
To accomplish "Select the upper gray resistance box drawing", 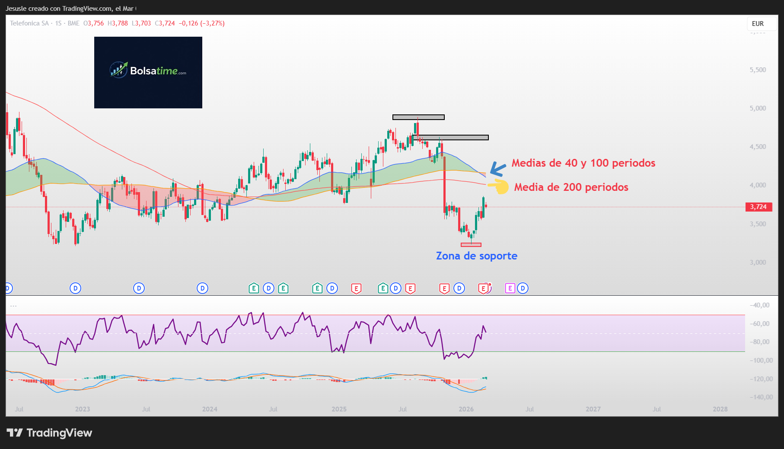I will click(x=417, y=117).
